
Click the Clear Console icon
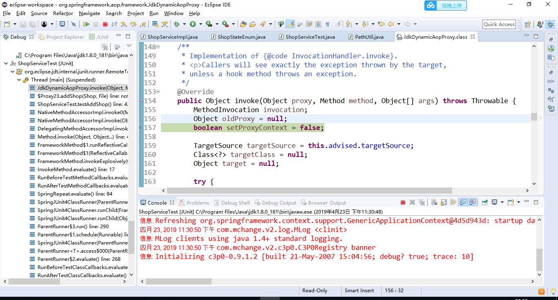pyautogui.click(x=434, y=202)
